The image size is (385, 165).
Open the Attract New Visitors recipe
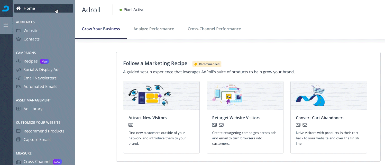[x=161, y=117]
